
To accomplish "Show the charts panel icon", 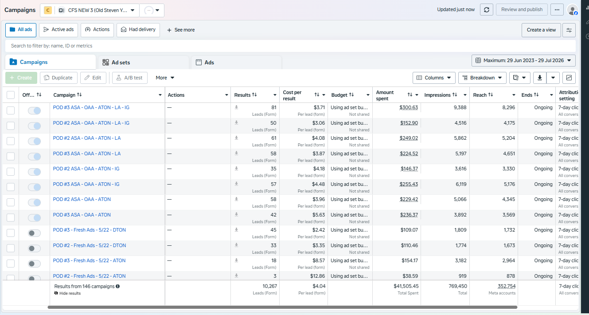I will pyautogui.click(x=569, y=78).
